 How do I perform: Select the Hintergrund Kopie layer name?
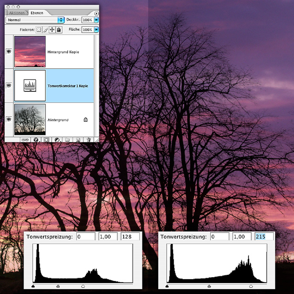(63, 52)
